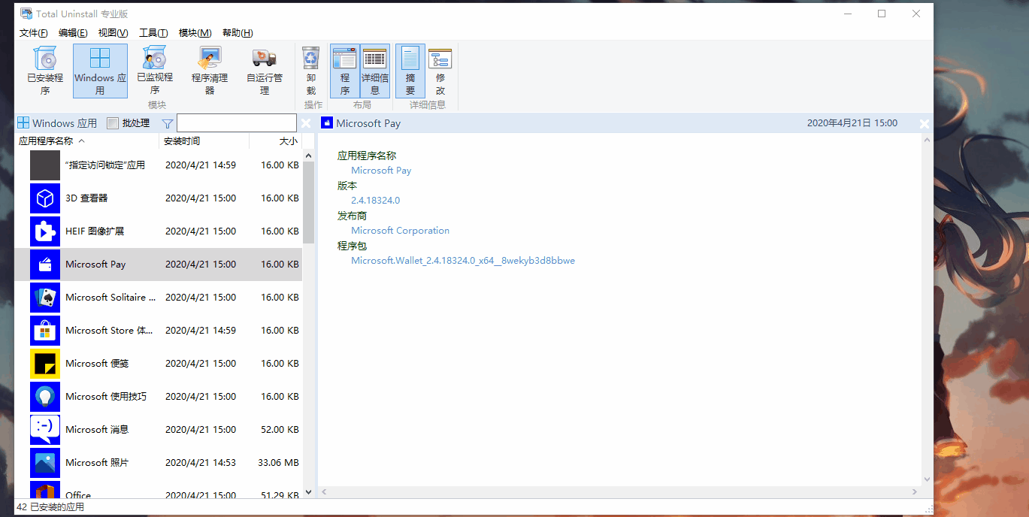
Task: Open the 文件(F) menu
Action: click(x=34, y=33)
